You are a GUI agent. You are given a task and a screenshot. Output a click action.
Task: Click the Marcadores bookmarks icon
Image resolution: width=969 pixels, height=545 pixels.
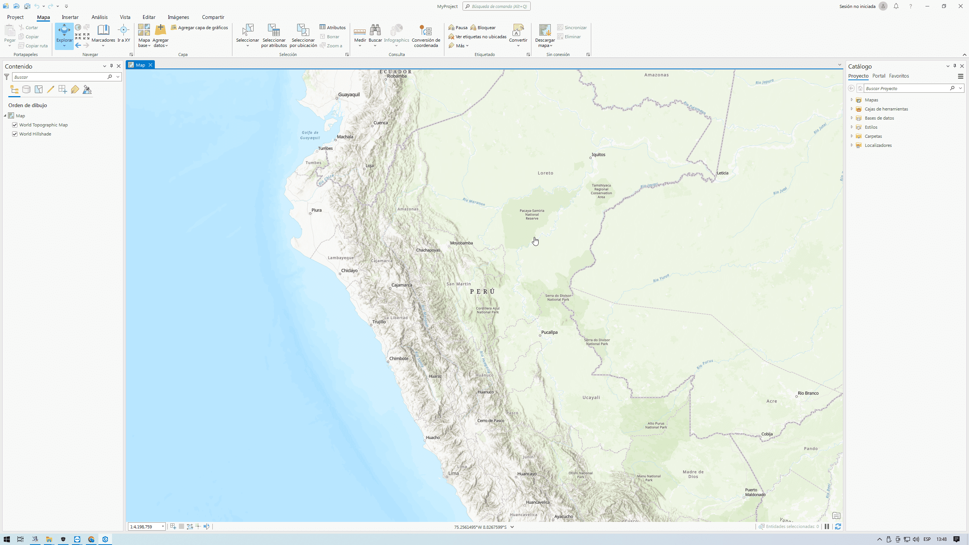[103, 31]
